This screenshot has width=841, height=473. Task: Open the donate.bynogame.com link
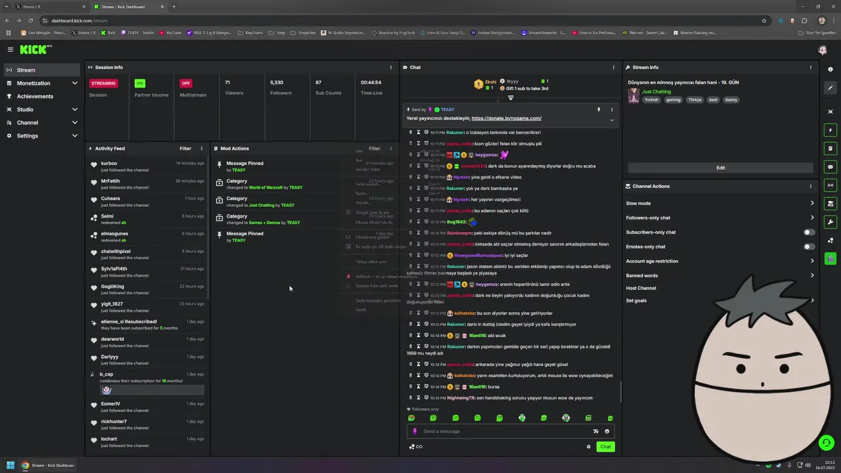pyautogui.click(x=506, y=118)
